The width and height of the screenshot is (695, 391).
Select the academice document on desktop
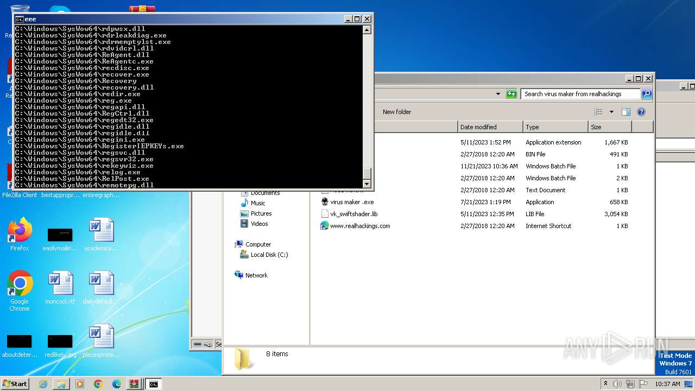[101, 235]
